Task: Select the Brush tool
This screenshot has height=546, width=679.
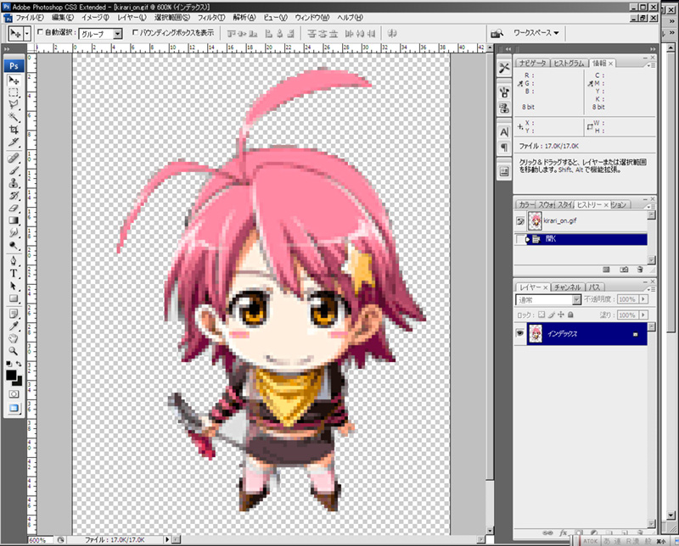Action: point(14,170)
